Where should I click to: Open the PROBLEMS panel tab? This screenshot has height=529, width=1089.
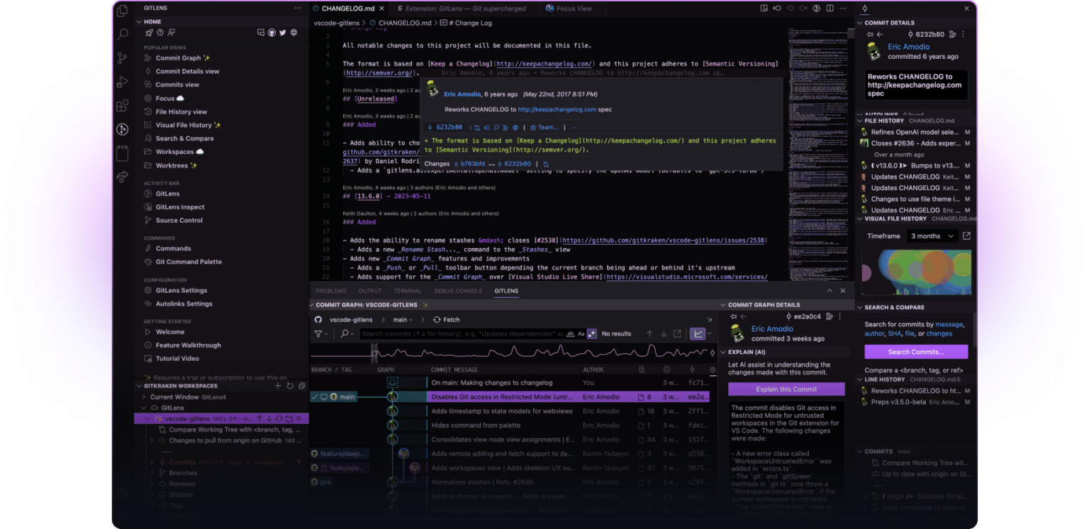pyautogui.click(x=330, y=291)
